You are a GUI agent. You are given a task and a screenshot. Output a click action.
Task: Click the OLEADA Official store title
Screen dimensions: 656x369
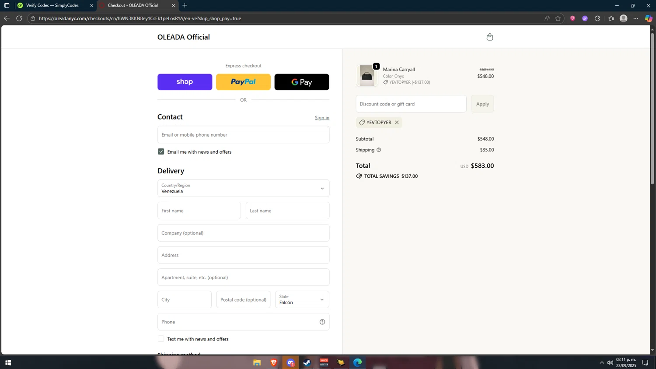(x=184, y=37)
